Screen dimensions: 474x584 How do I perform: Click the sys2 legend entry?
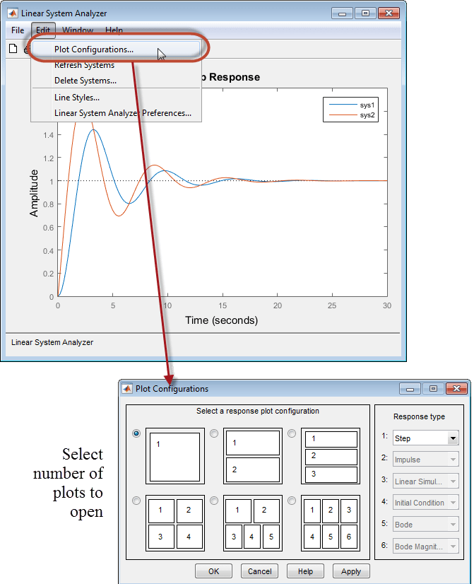coord(352,115)
